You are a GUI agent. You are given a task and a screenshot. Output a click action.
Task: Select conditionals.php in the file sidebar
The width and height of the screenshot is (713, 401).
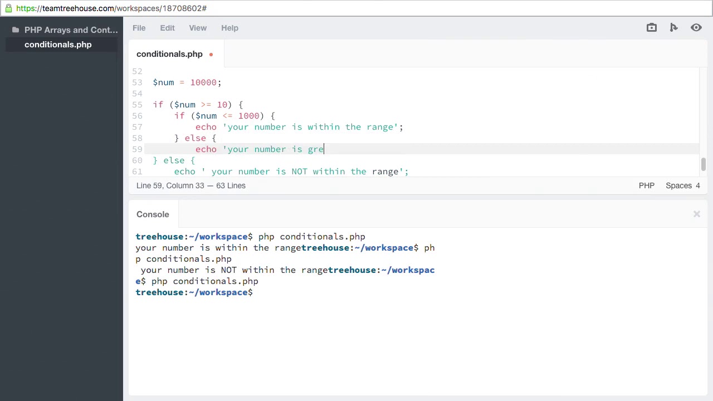tap(58, 45)
